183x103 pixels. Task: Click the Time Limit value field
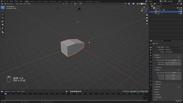point(173,79)
